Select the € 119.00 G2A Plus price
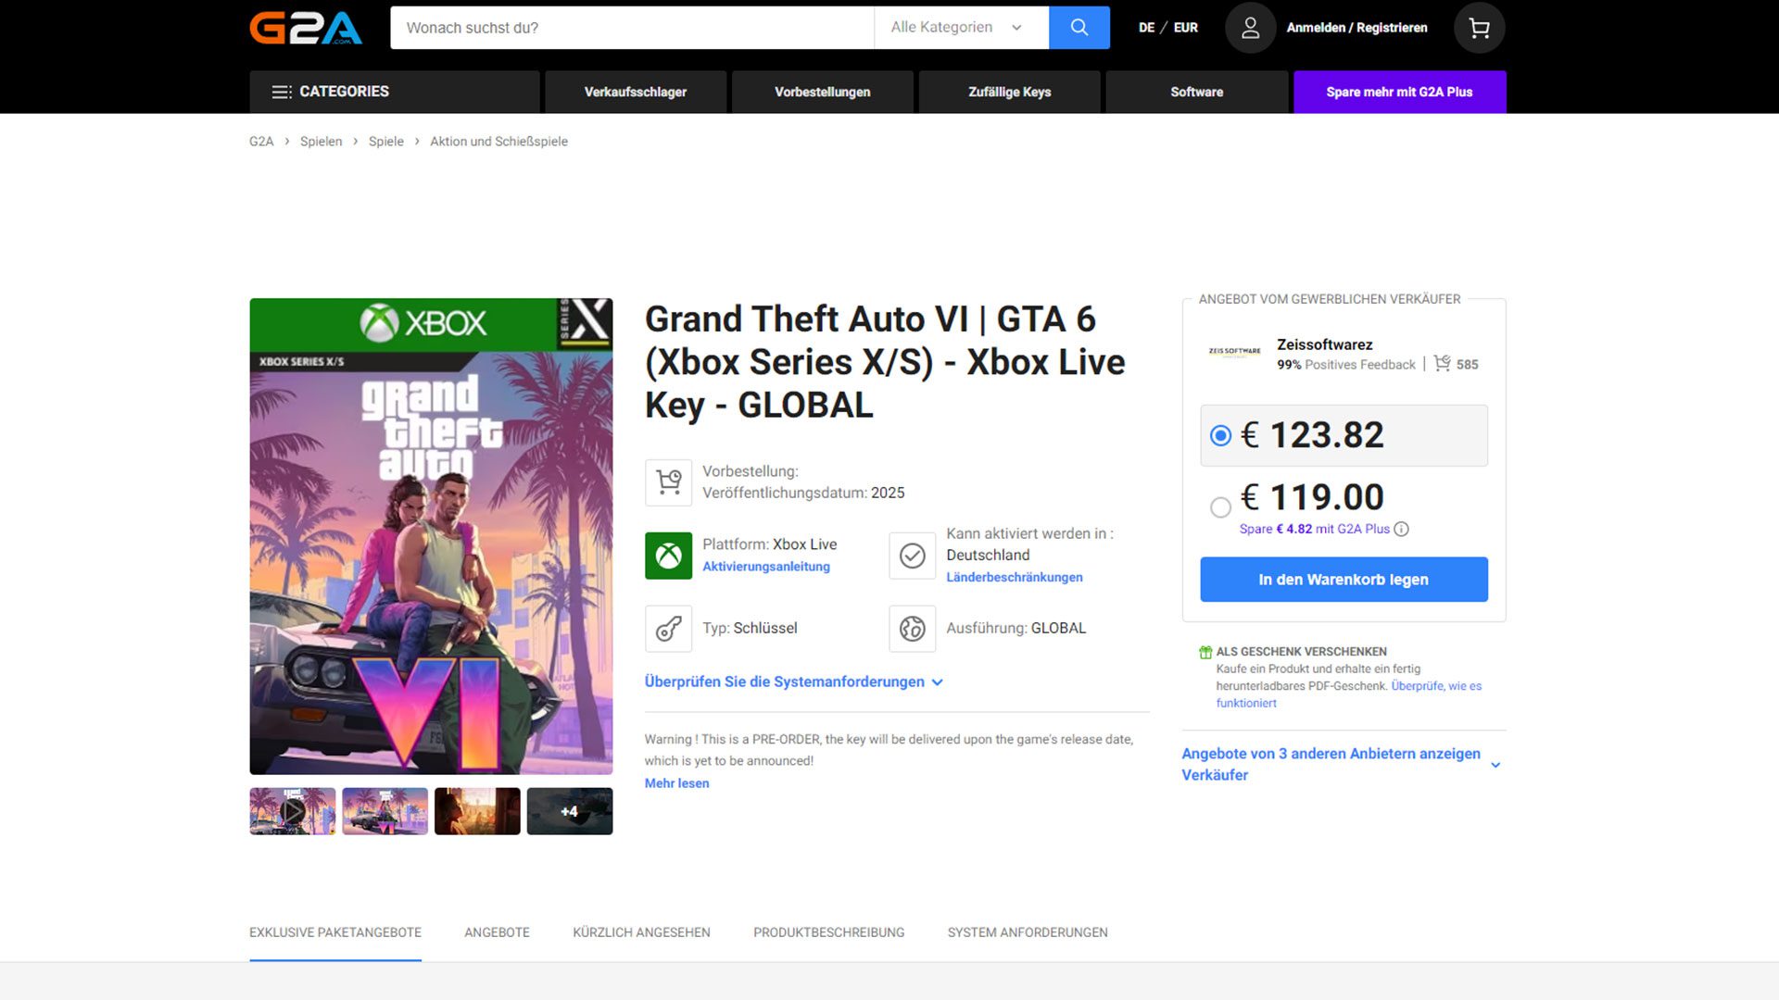This screenshot has width=1779, height=1000. (x=1220, y=506)
